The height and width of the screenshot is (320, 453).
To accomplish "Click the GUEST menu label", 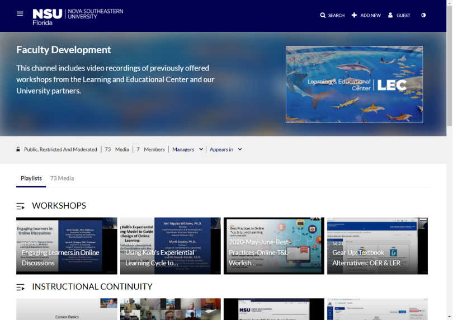I will pyautogui.click(x=403, y=15).
